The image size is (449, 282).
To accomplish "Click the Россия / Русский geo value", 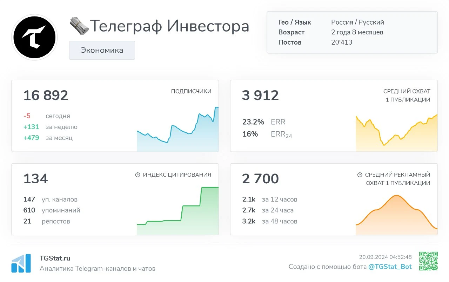I will pos(357,22).
